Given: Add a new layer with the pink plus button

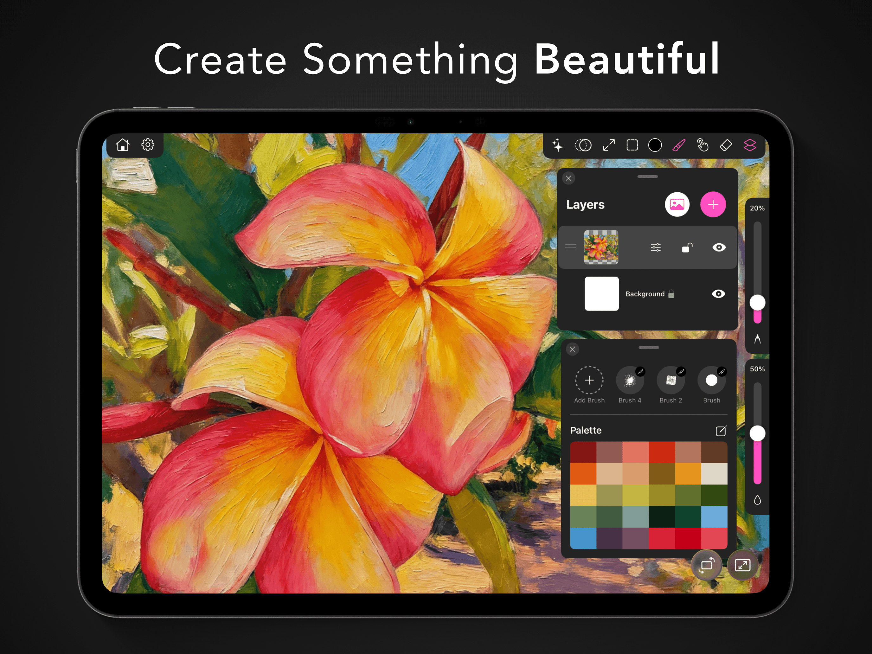Looking at the screenshot, I should coord(713,204).
